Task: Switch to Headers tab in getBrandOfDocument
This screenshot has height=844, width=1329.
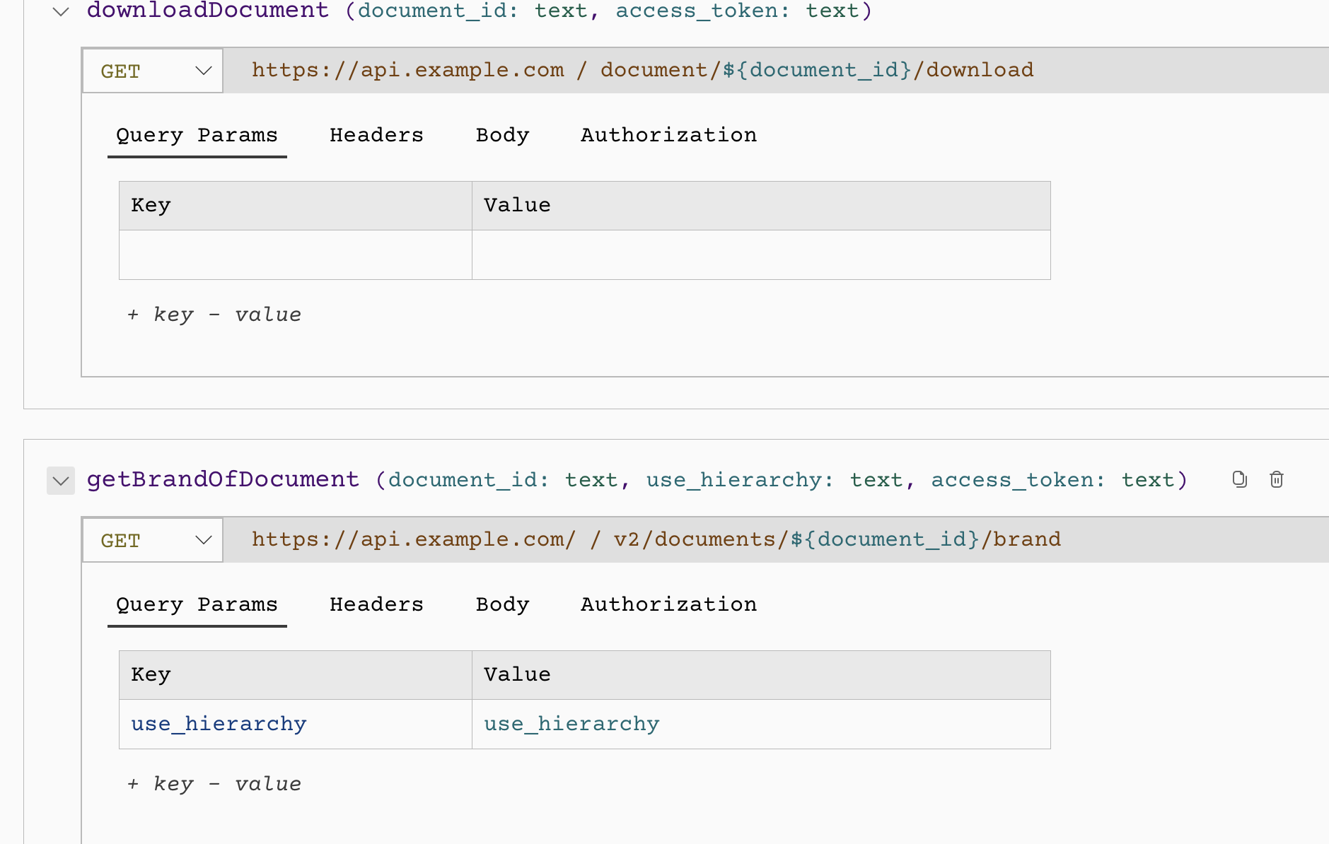Action: pos(376,604)
